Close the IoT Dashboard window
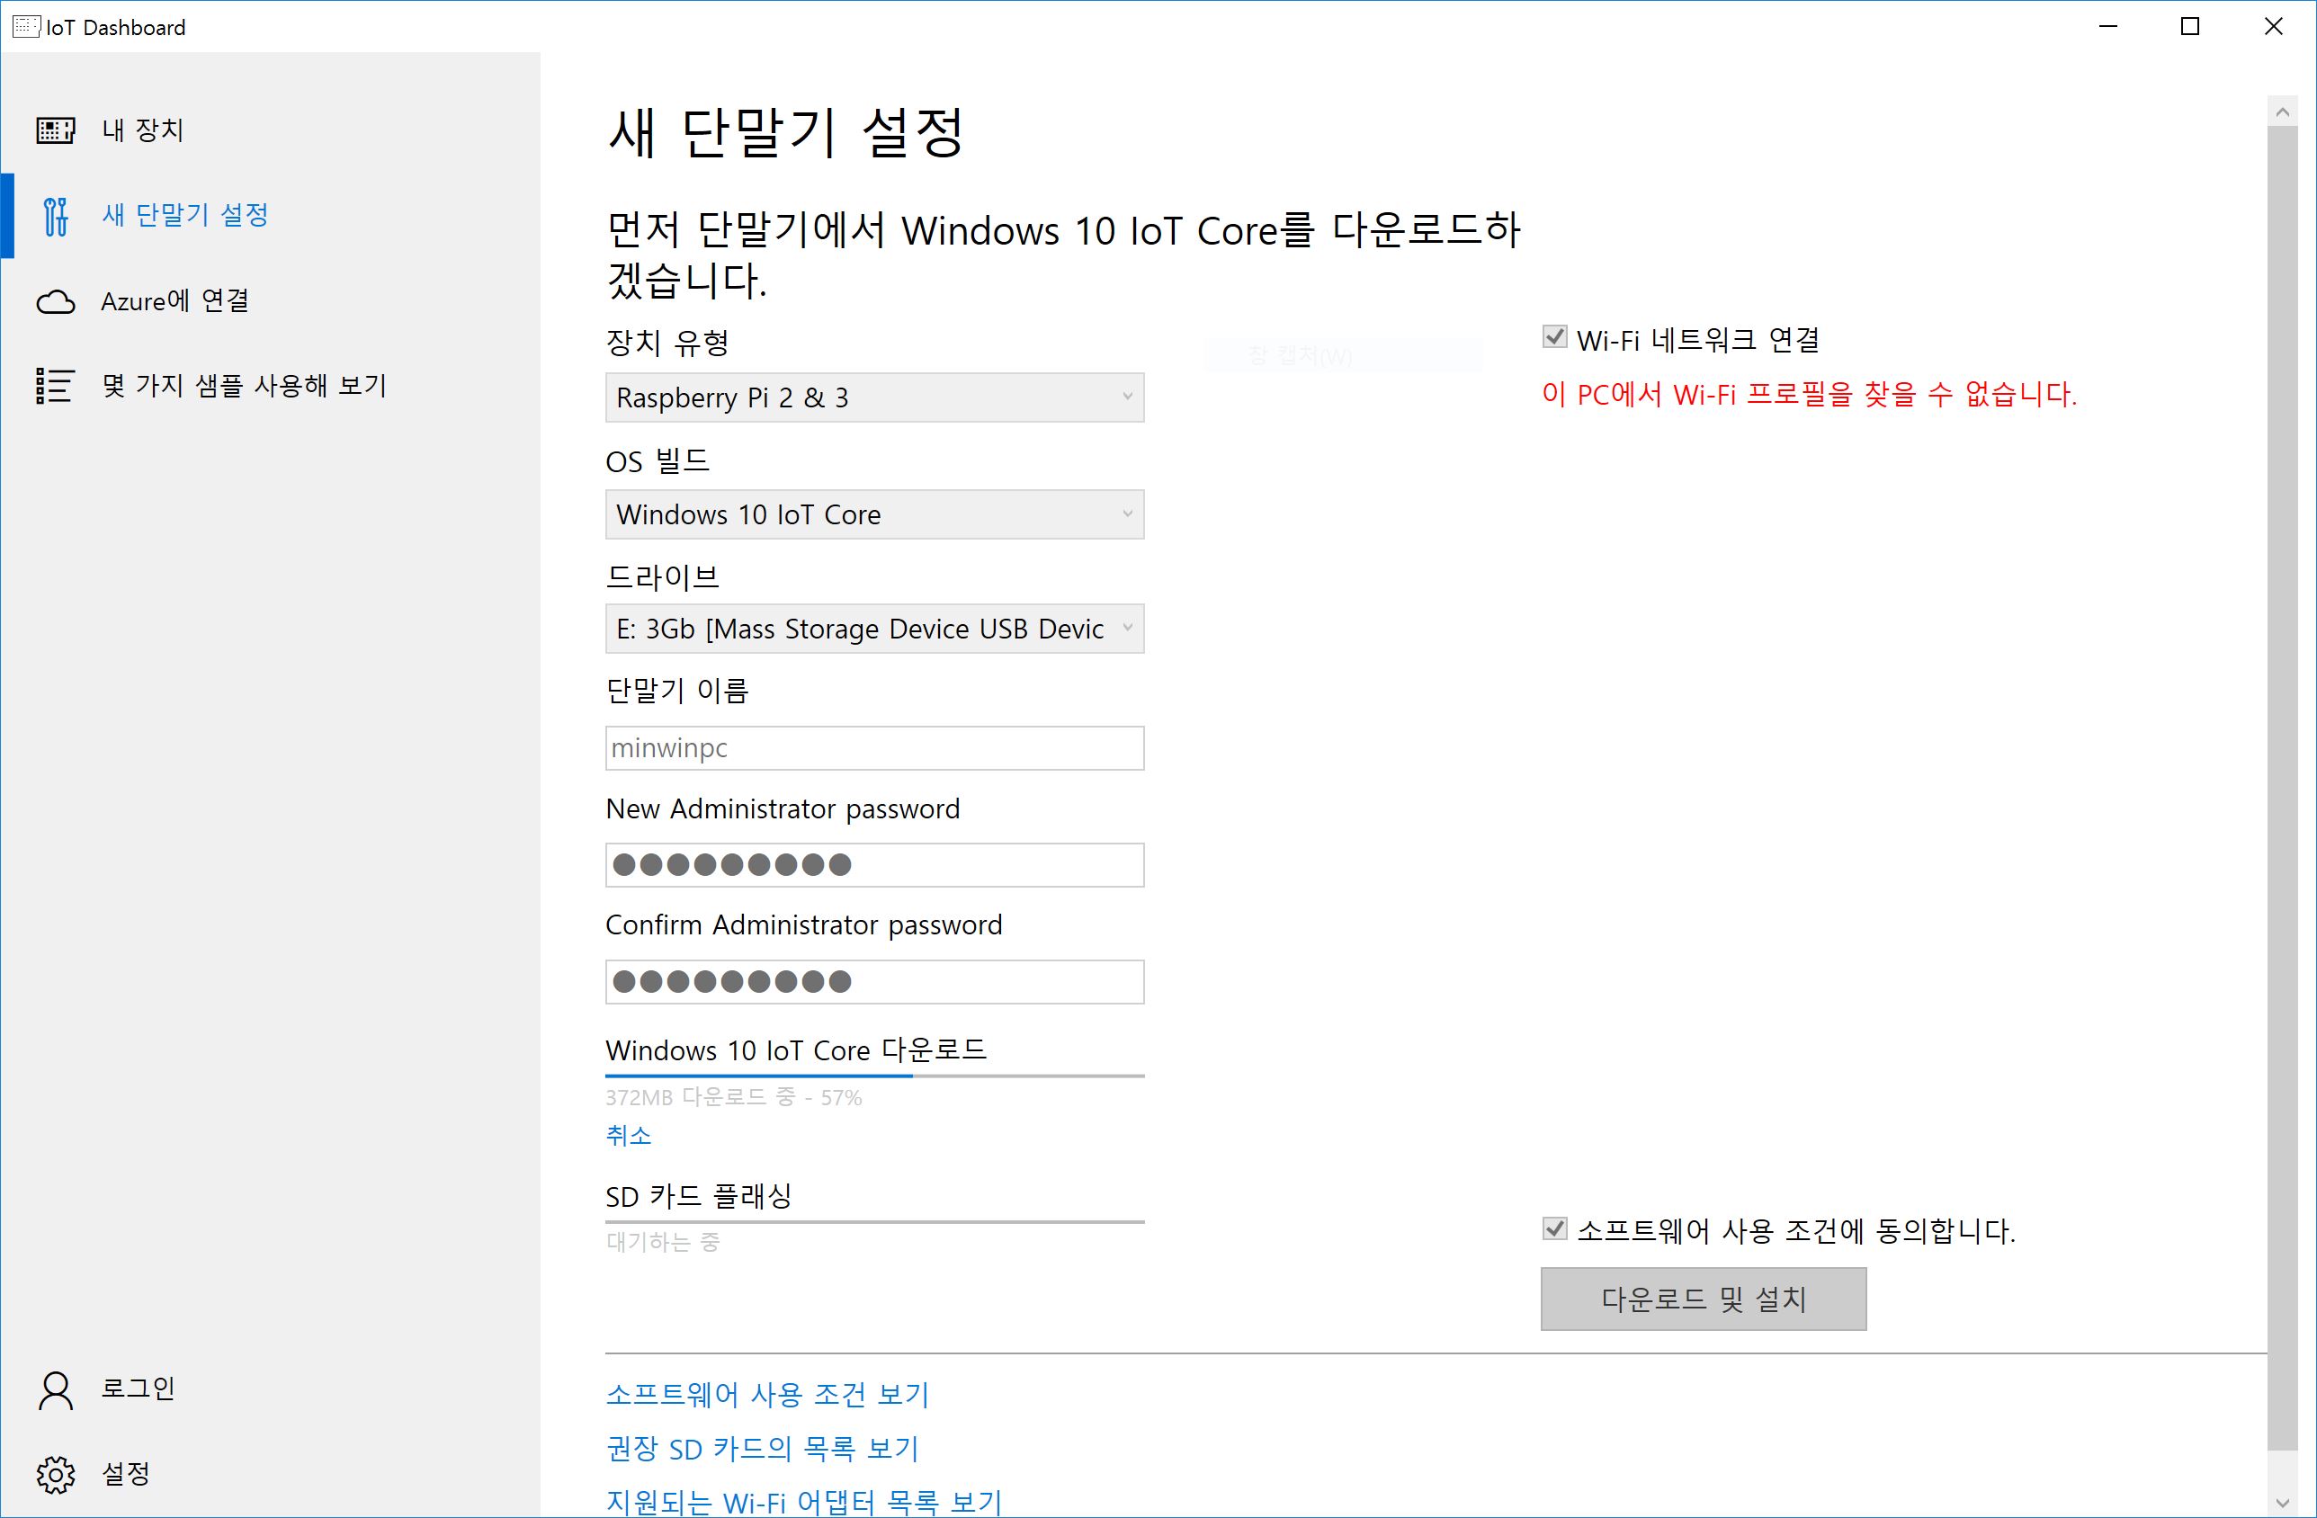The height and width of the screenshot is (1518, 2317). click(x=2273, y=26)
